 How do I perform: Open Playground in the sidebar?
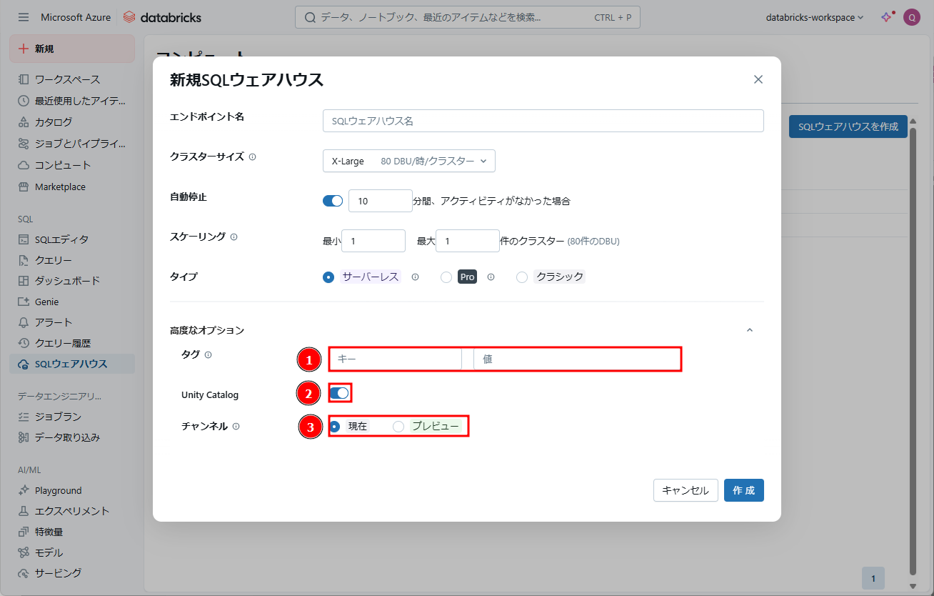(58, 490)
